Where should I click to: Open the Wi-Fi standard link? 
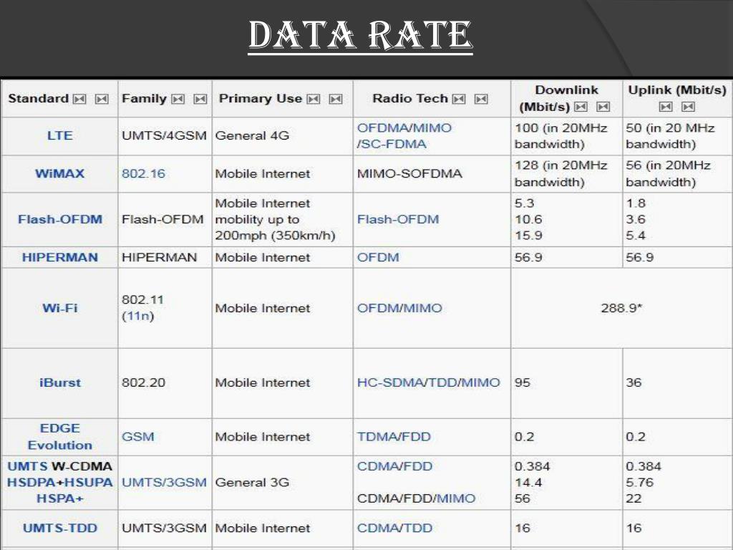(60, 308)
